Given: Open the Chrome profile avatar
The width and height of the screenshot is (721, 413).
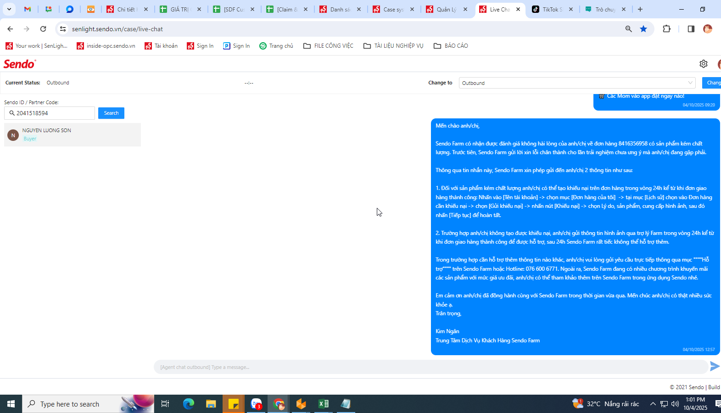Looking at the screenshot, I should tap(708, 29).
